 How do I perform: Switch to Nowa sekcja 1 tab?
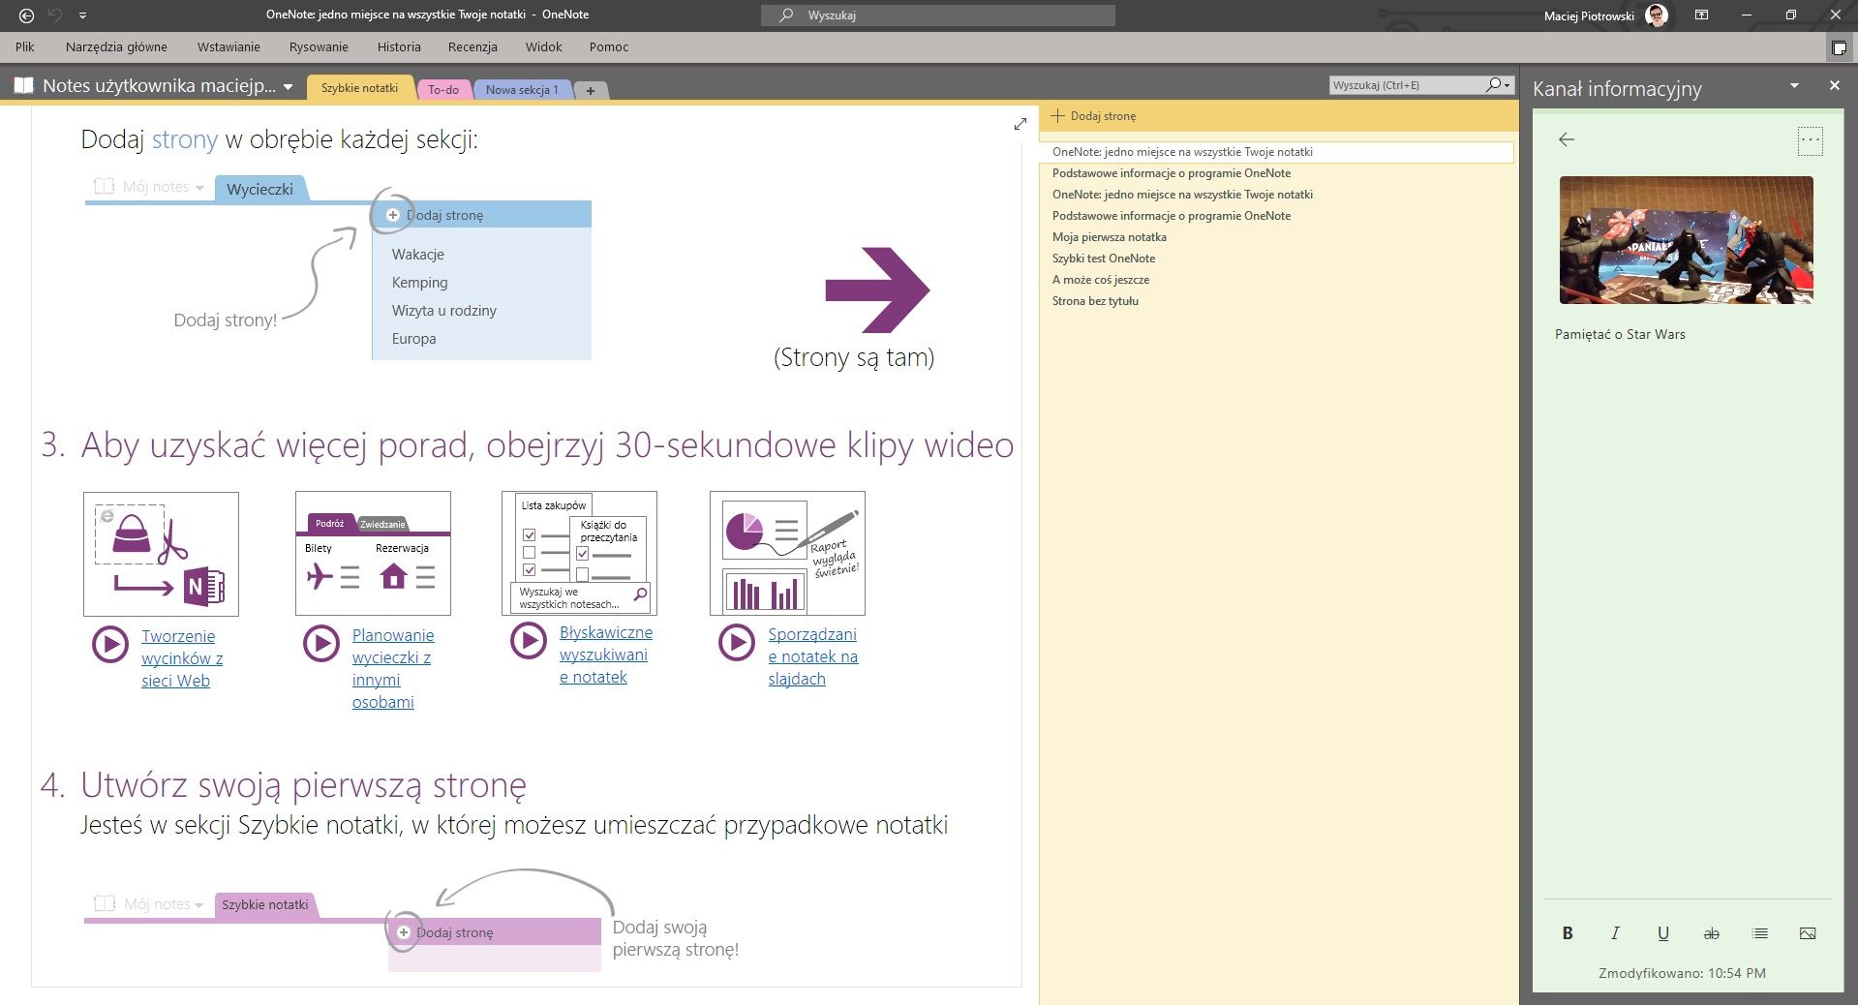522,89
